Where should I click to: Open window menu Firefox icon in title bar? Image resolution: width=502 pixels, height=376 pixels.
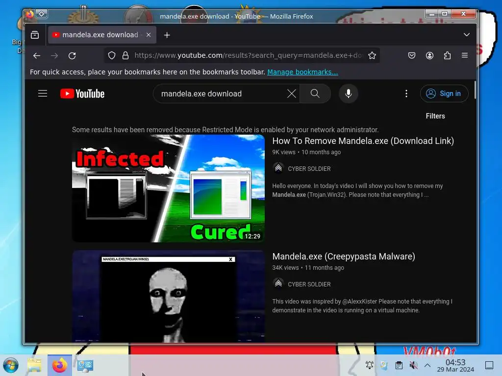click(x=30, y=14)
